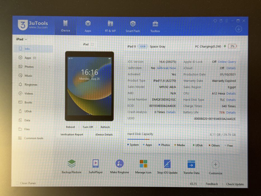Viewport: 261px width, 196px height.
Task: Open Crash Analysis Details link
Action: pos(171,112)
